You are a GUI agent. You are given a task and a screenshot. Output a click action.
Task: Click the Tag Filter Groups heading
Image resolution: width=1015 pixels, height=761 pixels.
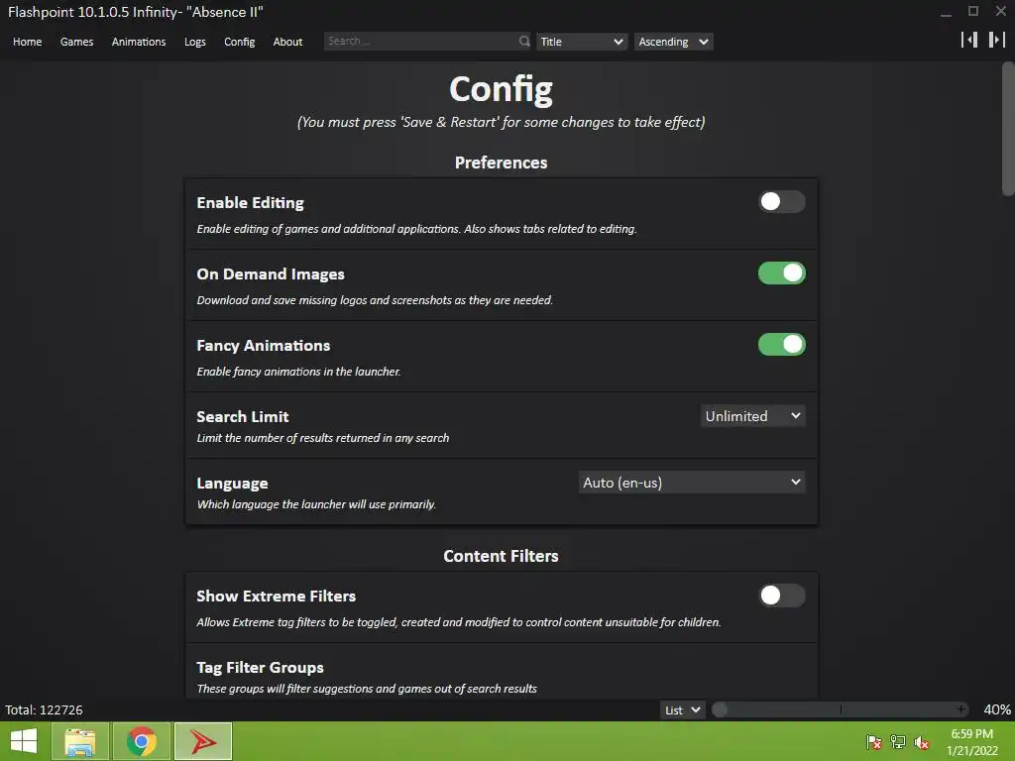(261, 667)
